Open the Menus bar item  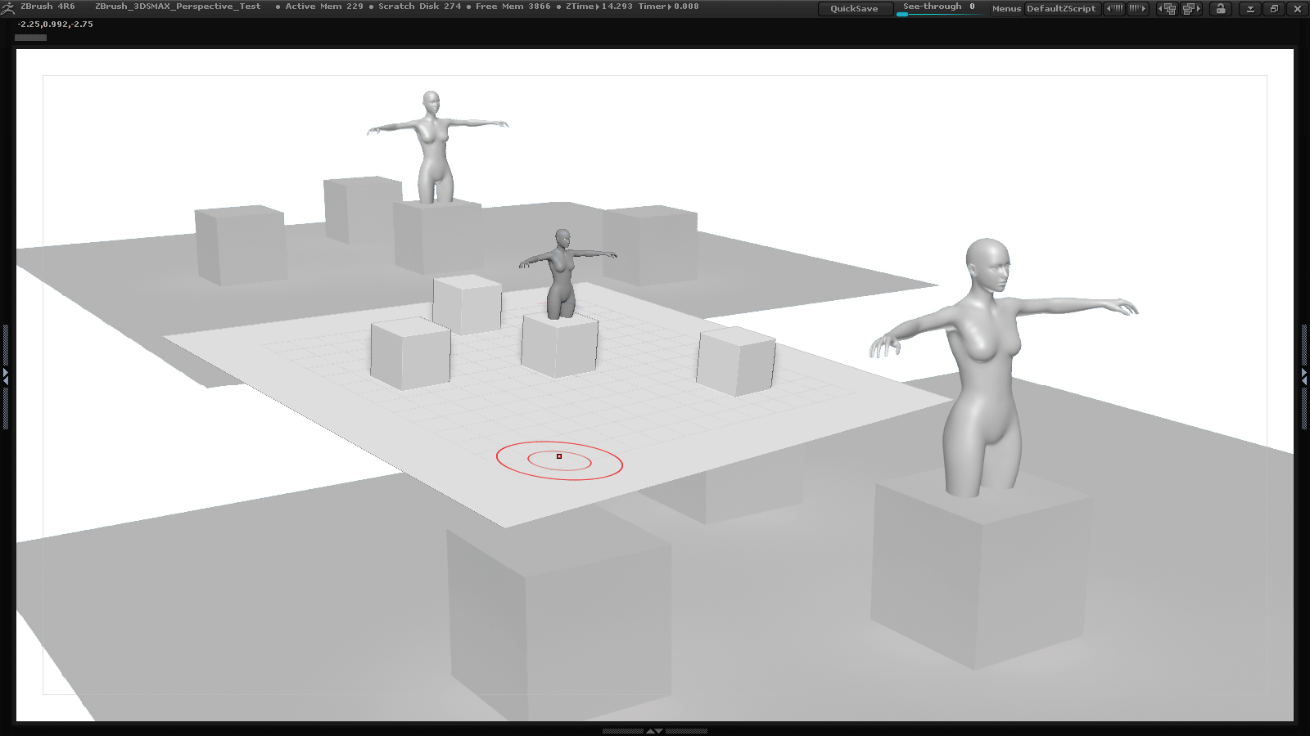[x=1005, y=8]
